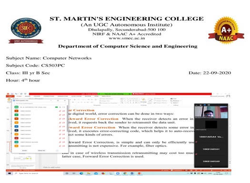Unmute participant 18K81A05A4 in the list
The width and height of the screenshot is (250, 183).
tap(60, 142)
